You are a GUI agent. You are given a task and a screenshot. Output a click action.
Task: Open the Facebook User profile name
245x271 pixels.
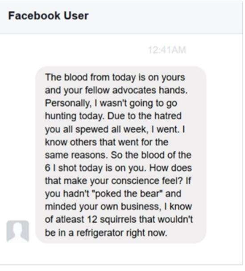[49, 16]
